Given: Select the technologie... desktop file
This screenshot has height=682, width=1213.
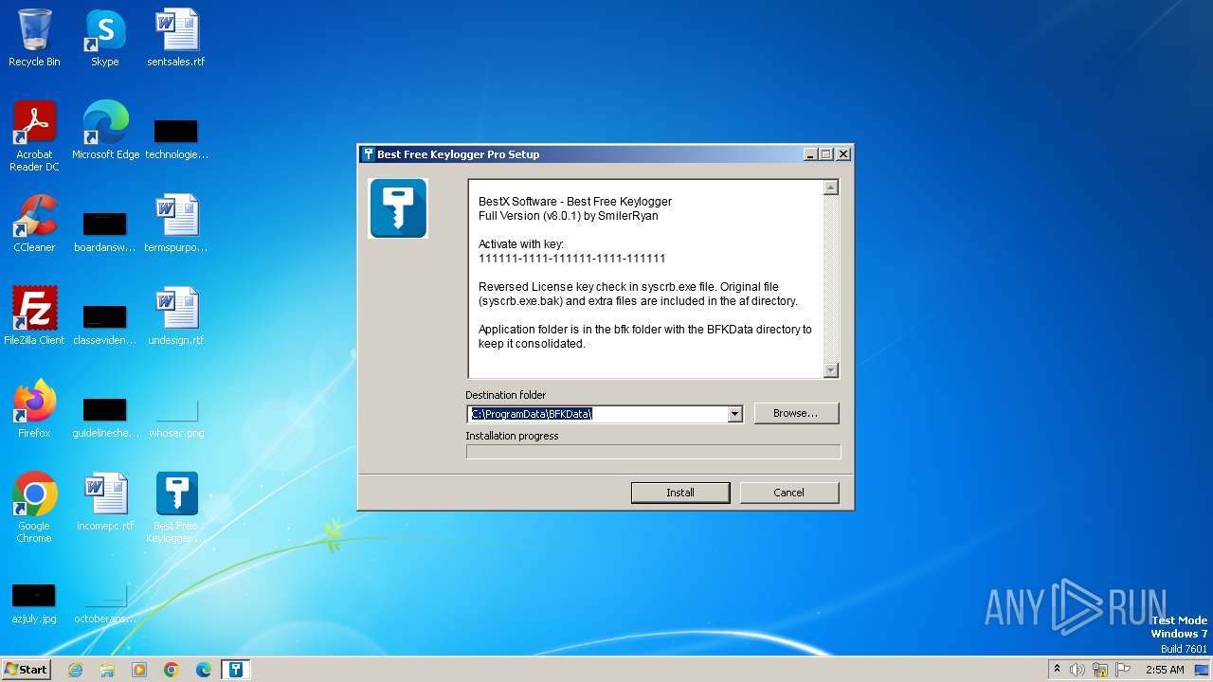Looking at the screenshot, I should click(176, 137).
